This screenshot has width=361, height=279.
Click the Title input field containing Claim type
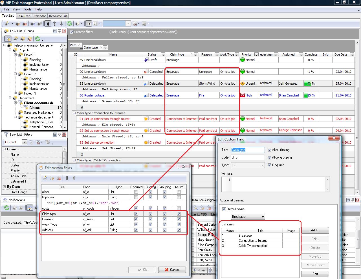248,150
